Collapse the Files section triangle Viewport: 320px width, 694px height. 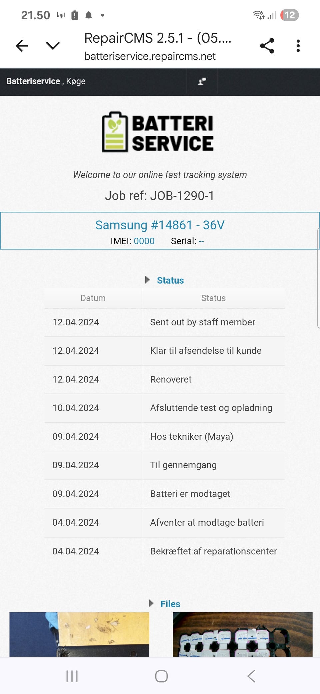click(x=151, y=603)
